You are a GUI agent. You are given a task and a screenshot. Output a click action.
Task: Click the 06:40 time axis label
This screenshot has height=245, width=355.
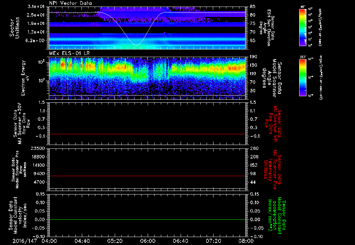point(181,241)
